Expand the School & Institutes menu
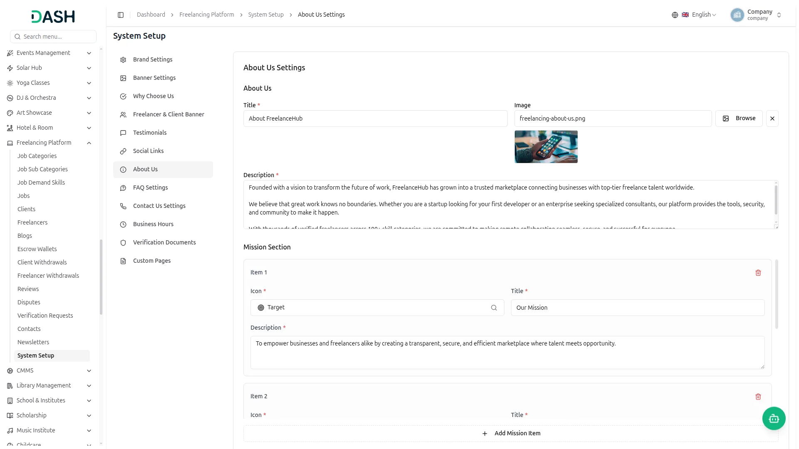Viewport: 799px width, 449px height. click(89, 401)
